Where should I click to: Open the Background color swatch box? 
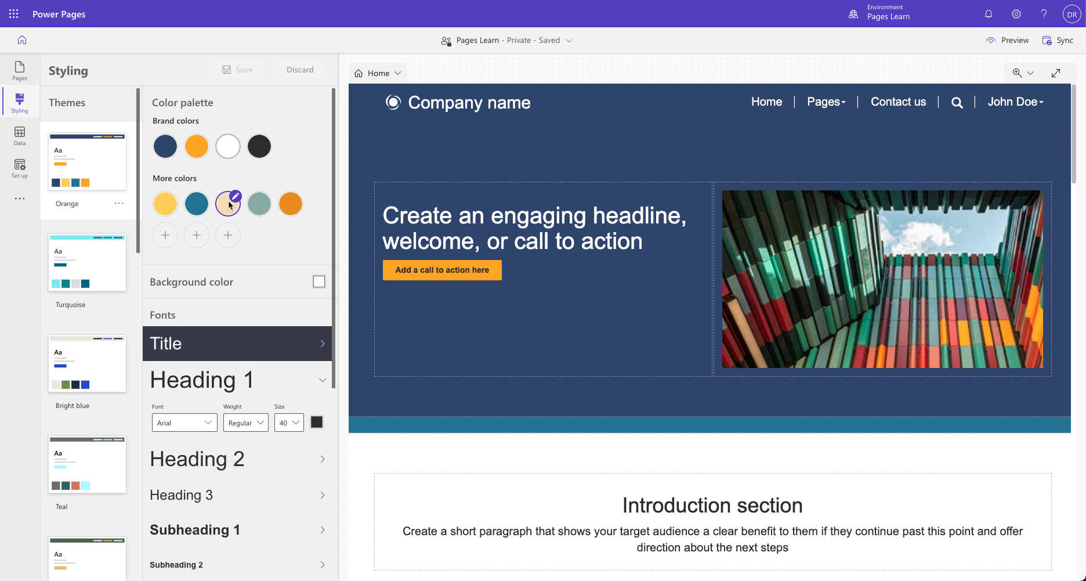pos(319,282)
